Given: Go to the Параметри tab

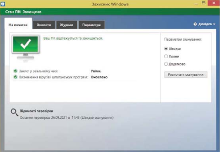Looking at the screenshot, I should point(91,25).
